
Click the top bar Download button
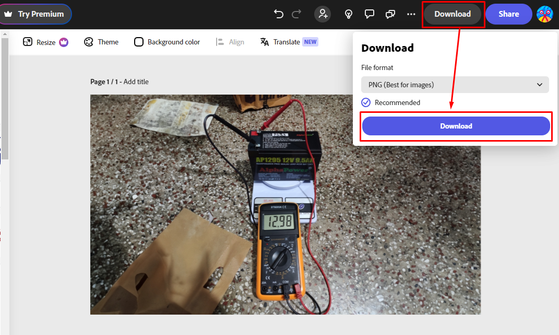[x=453, y=14]
